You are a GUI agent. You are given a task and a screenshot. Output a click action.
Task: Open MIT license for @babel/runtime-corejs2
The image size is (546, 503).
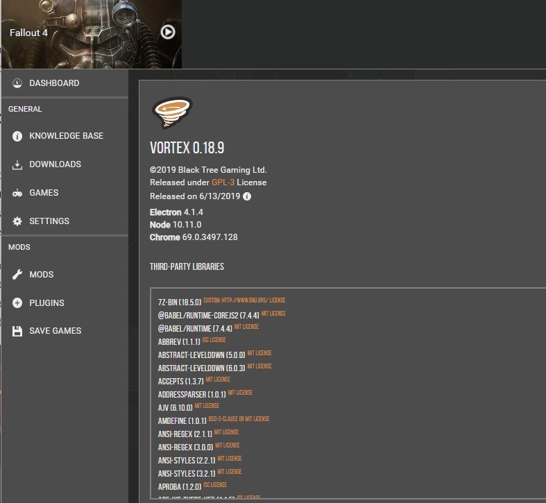click(x=273, y=314)
